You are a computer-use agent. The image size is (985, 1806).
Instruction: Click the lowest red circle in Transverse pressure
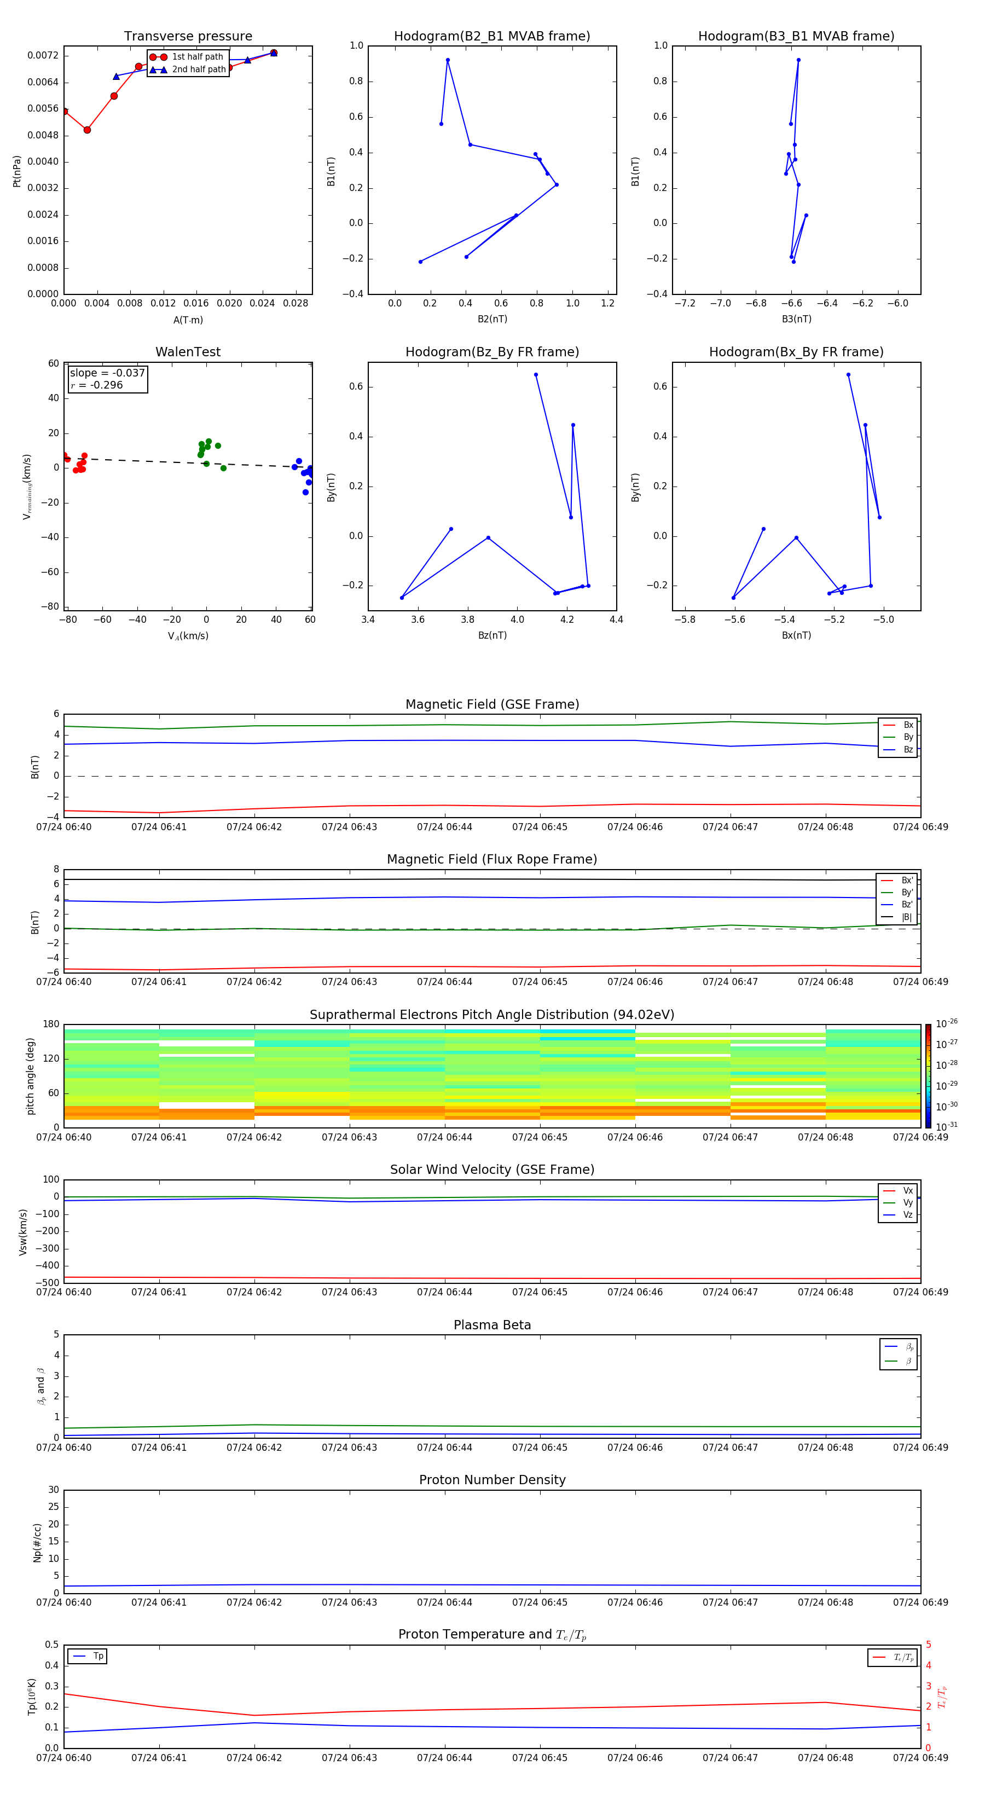tap(87, 130)
